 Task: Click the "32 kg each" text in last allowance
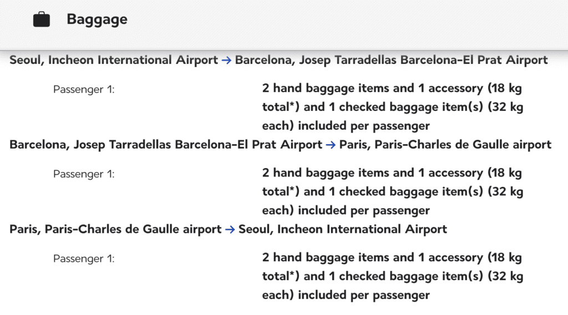coord(505,277)
